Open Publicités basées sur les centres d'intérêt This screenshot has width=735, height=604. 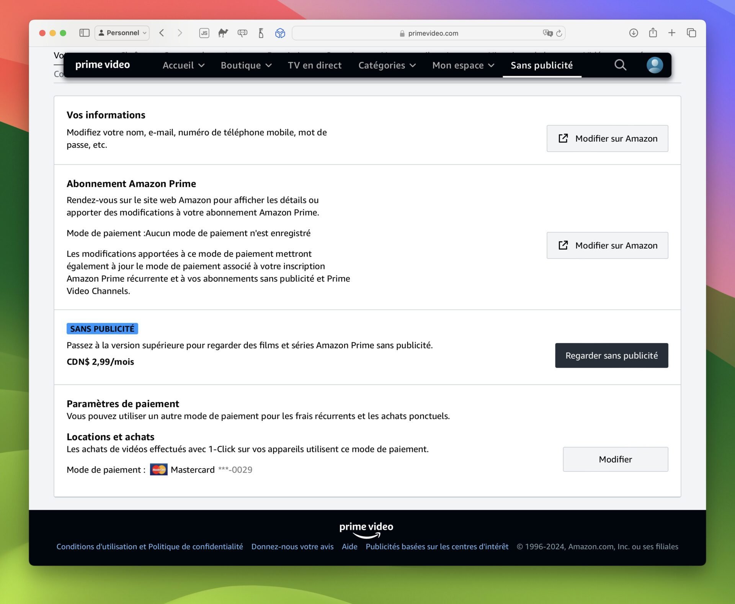(x=437, y=547)
